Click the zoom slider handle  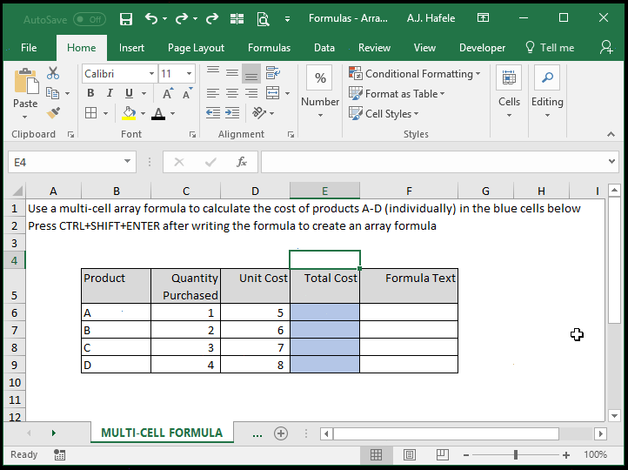pos(516,455)
